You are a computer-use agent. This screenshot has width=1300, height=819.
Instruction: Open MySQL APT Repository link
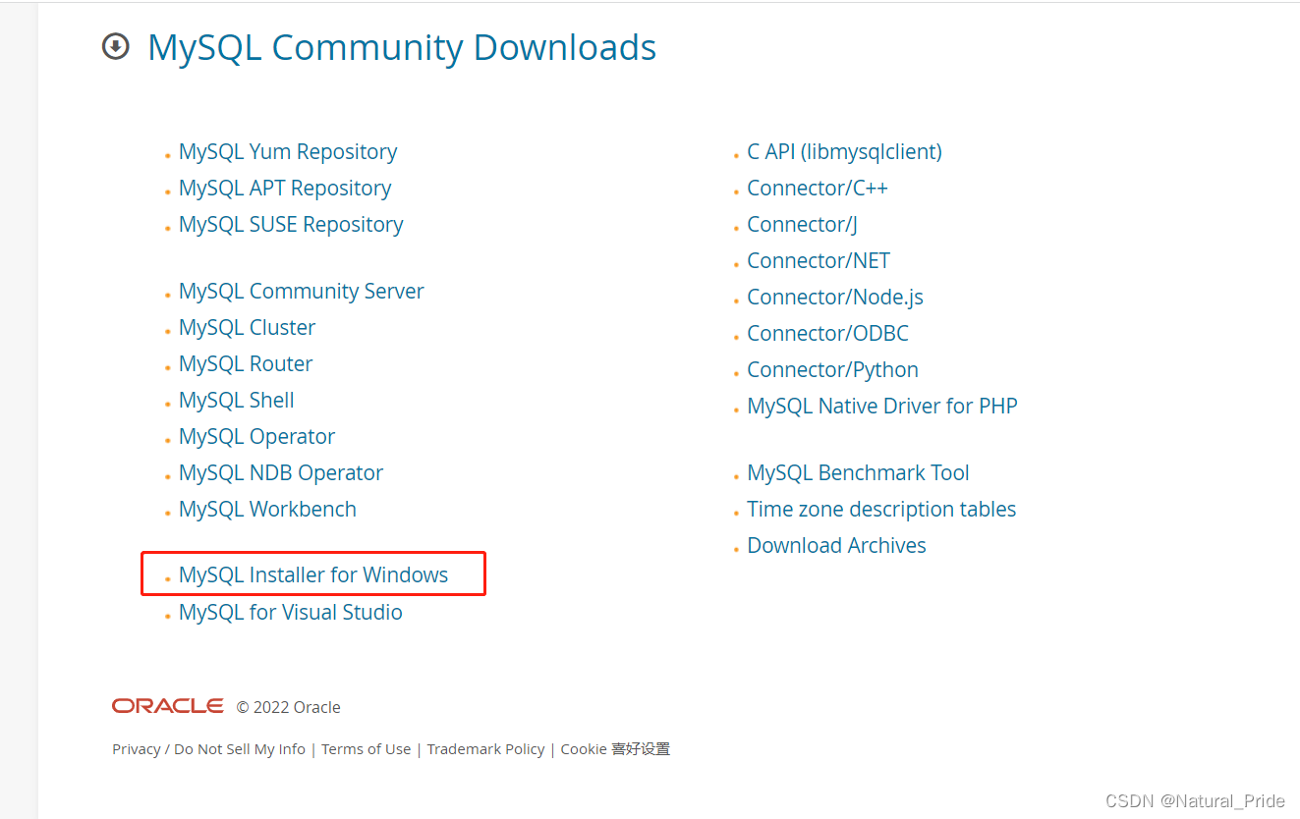pyautogui.click(x=285, y=189)
